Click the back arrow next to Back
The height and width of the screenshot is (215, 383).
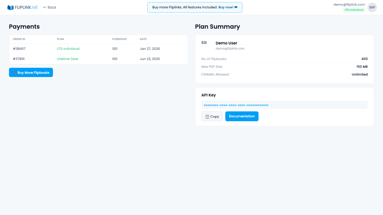(44, 7)
